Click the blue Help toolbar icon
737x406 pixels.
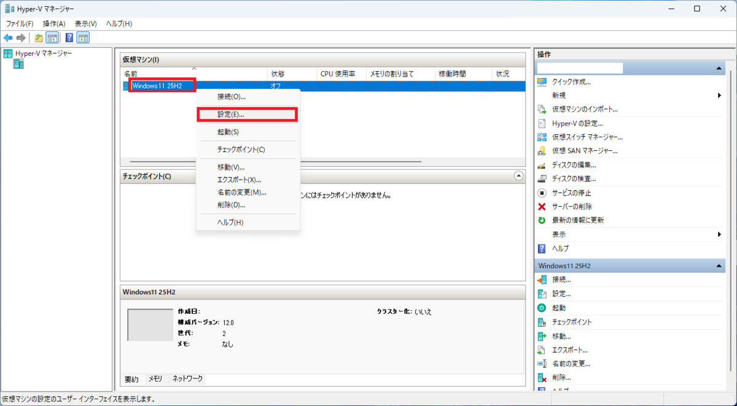pos(69,38)
